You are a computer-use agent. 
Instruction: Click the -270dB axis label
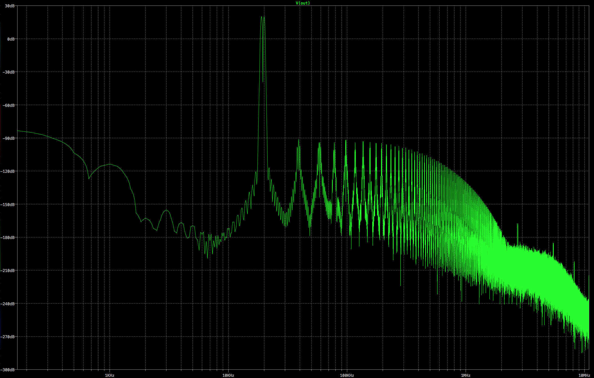click(x=8, y=337)
